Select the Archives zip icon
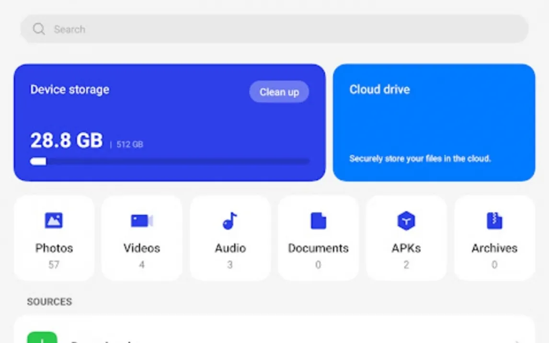The height and width of the screenshot is (343, 549). coord(494,221)
